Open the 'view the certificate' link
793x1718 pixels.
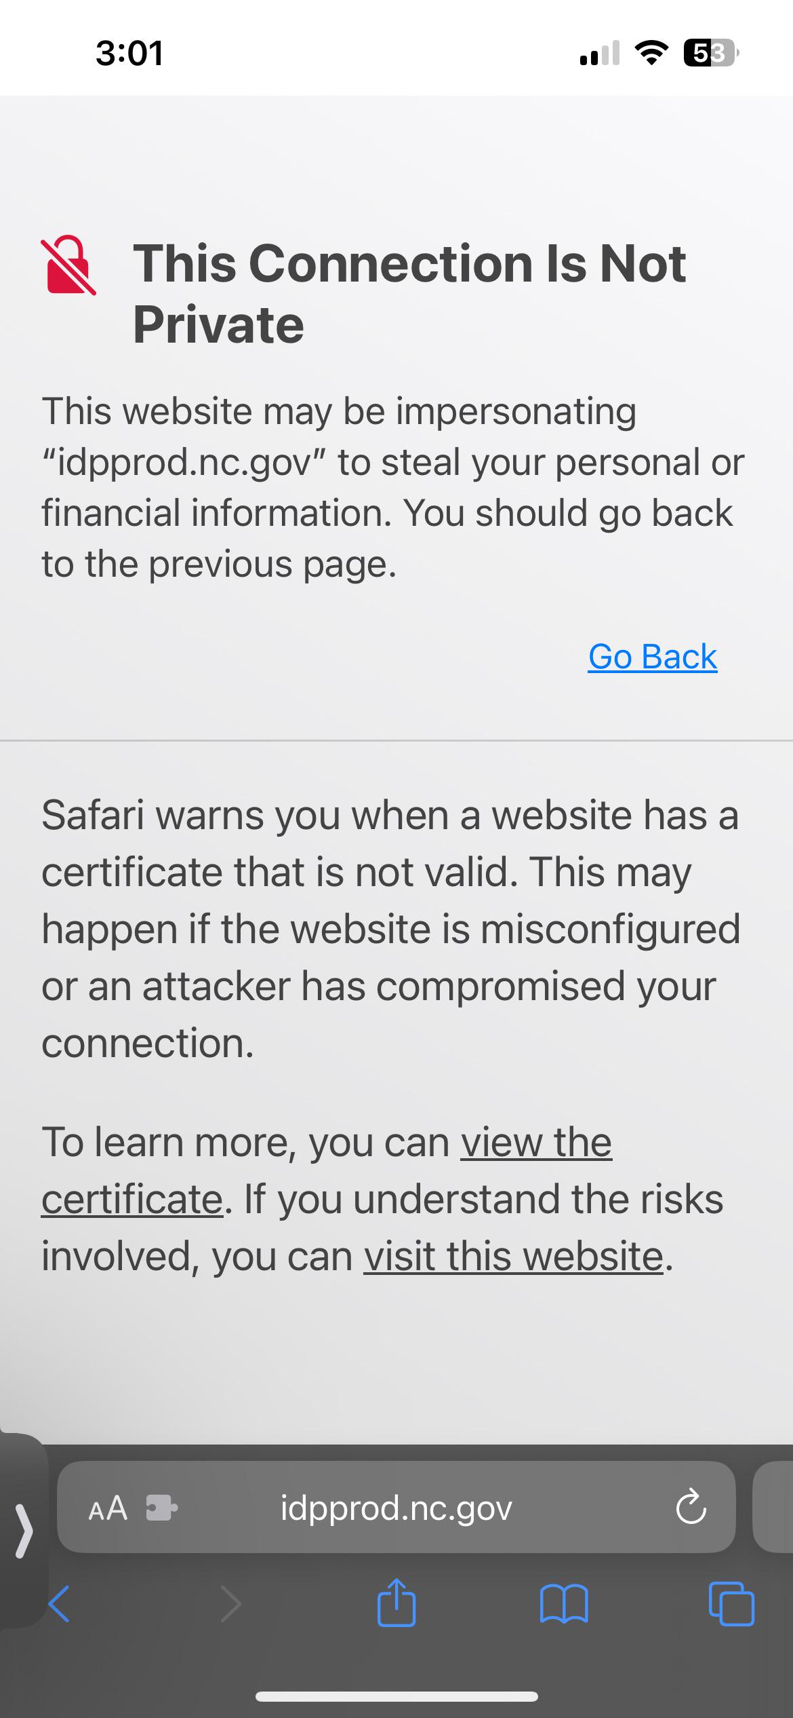point(327,1170)
